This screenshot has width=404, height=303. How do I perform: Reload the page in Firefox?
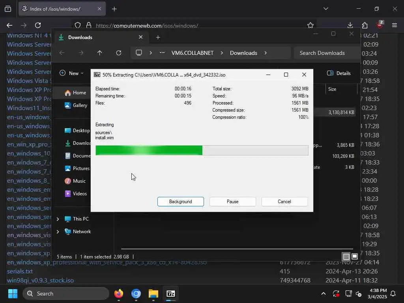[x=38, y=25]
